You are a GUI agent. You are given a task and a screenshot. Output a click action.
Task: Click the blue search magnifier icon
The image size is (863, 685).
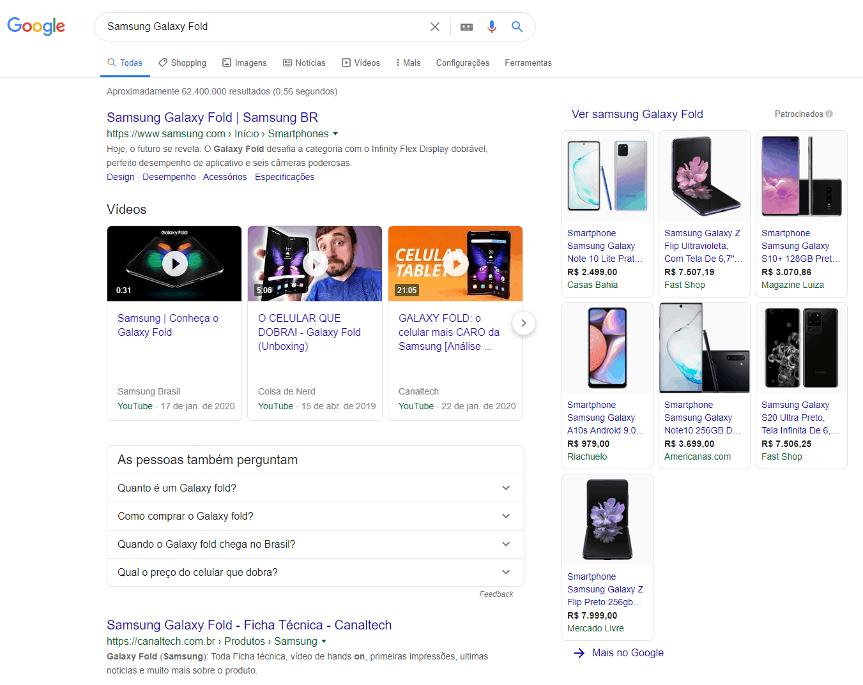click(x=517, y=27)
